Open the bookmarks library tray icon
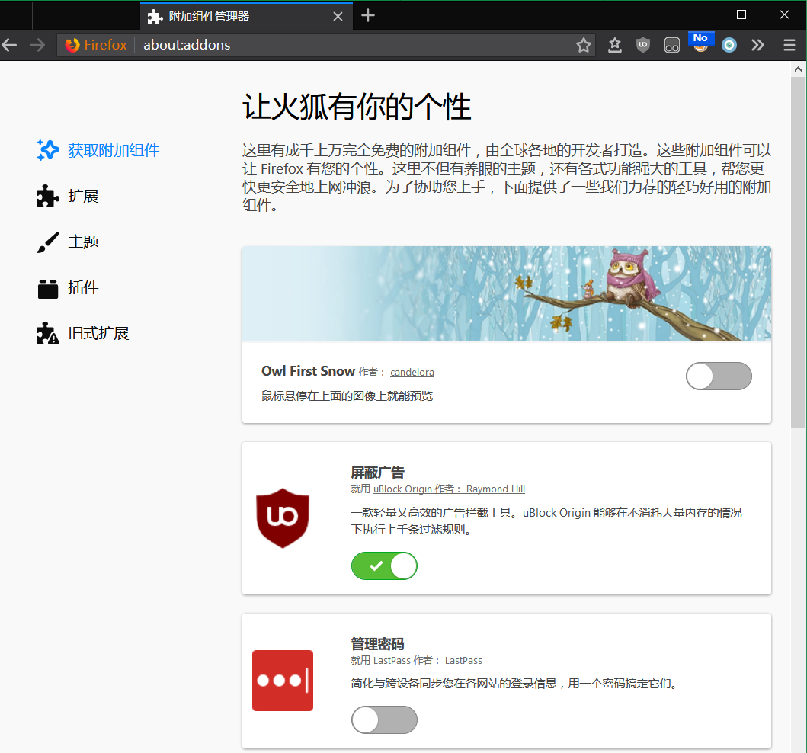 614,45
